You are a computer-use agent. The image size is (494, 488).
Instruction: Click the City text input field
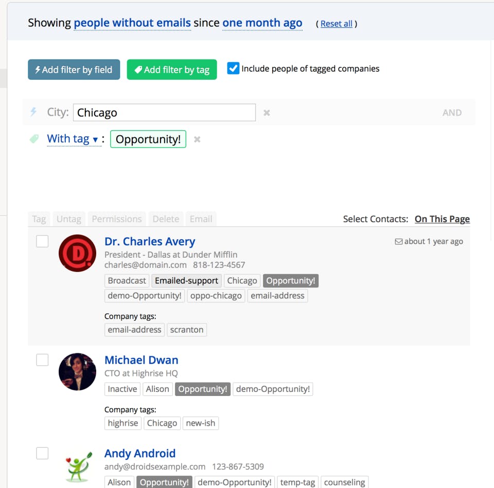[x=164, y=113]
